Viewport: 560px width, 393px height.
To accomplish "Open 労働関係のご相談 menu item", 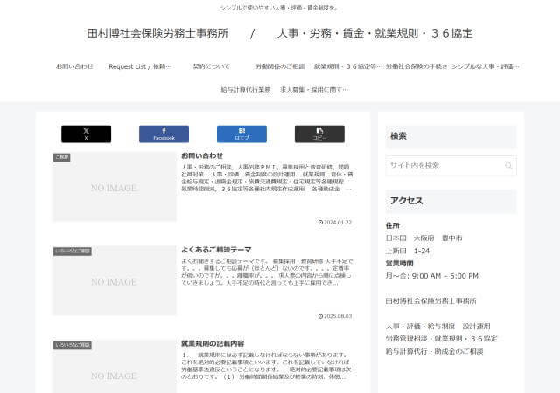I will point(280,66).
